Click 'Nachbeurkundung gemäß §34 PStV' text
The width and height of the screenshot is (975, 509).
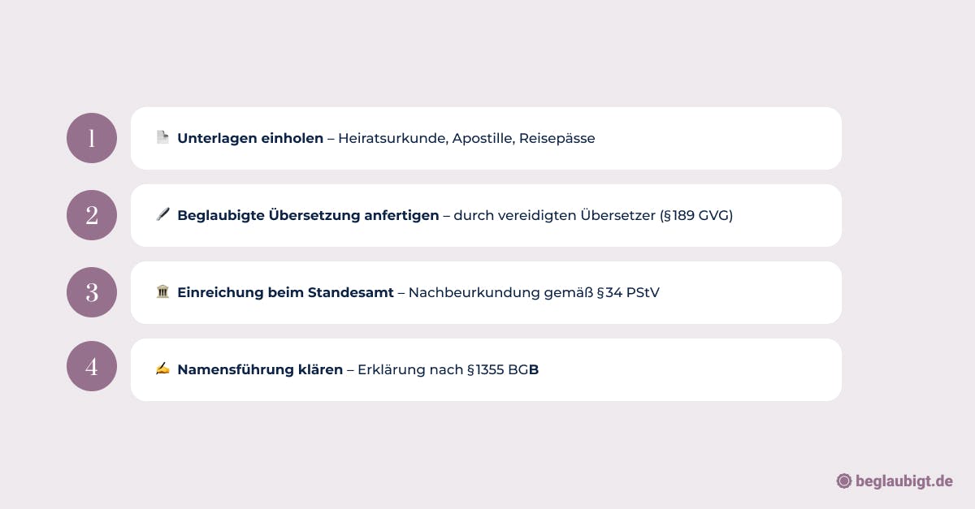534,292
